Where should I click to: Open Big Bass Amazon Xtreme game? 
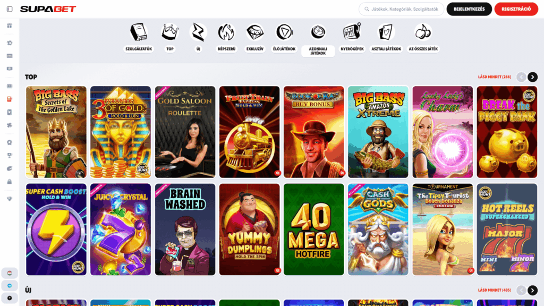pyautogui.click(x=378, y=132)
